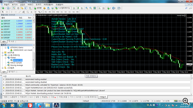Close the Navigator 탐색기 panel
Image resolution: width=193 pixels, height=108 pixels.
[34, 45]
